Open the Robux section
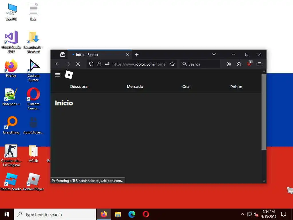 point(236,87)
